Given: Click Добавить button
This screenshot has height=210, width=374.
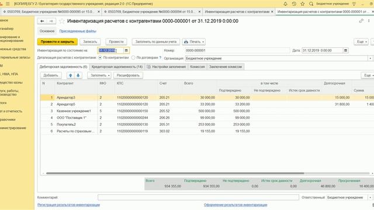Looking at the screenshot, I should click(51, 75).
